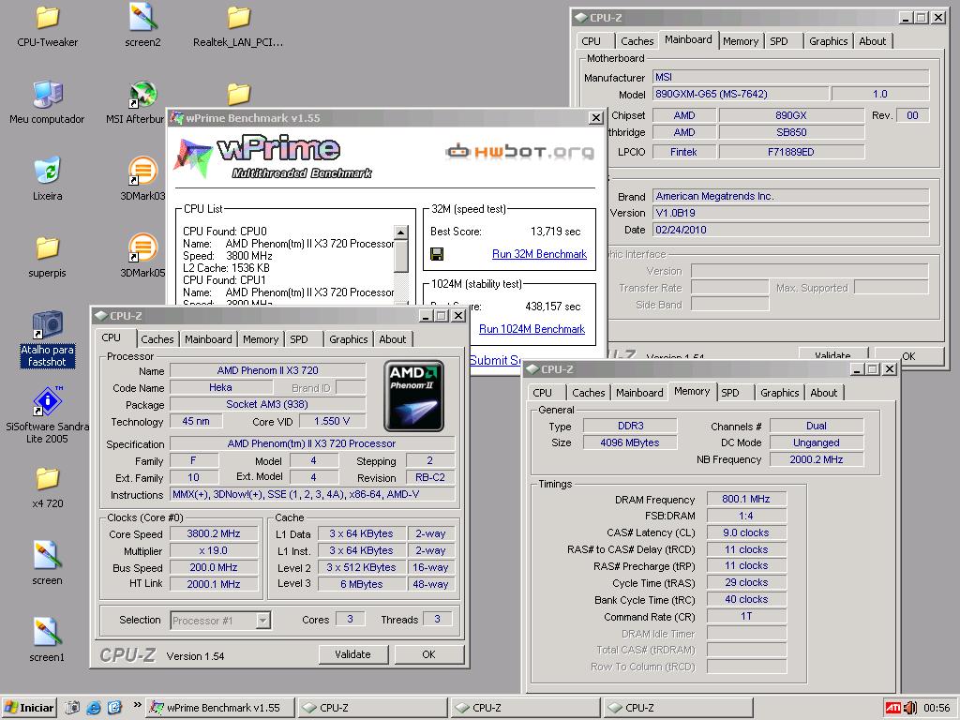This screenshot has width=960, height=720.
Task: Click the hwbot.org logo in wPrime
Action: click(x=519, y=151)
